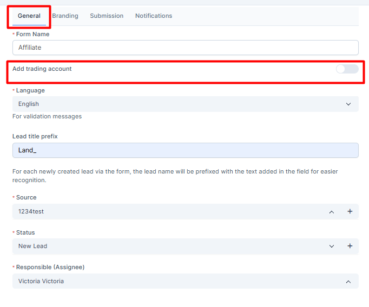Go to the Notifications tab
Screen dimensions: 369x307
click(154, 16)
